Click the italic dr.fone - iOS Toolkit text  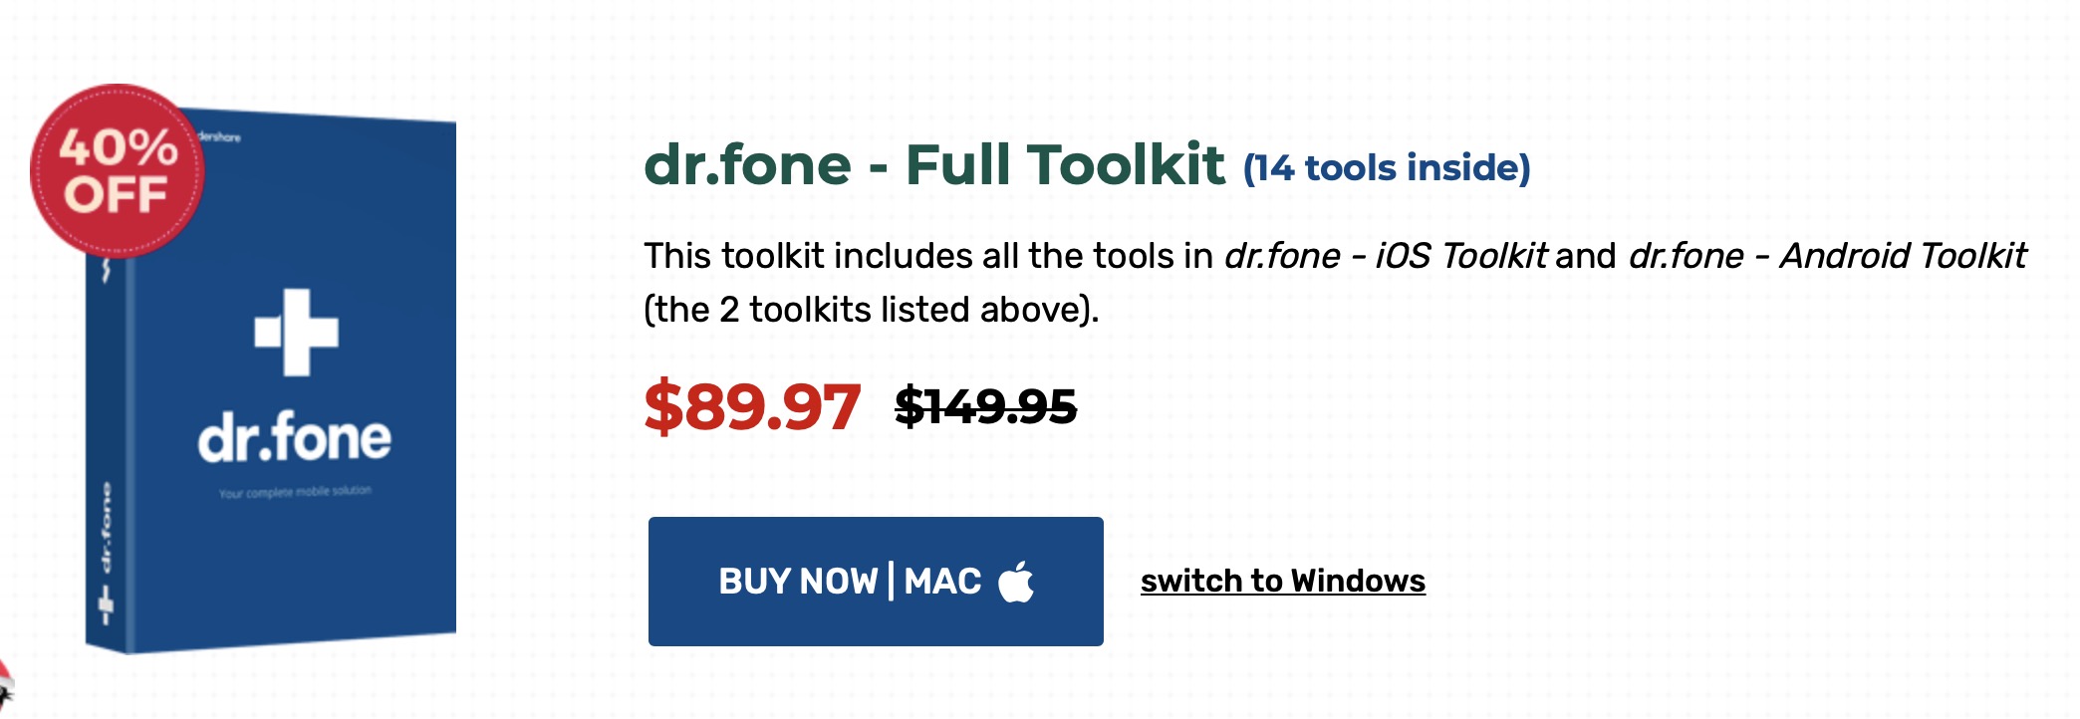tap(1386, 256)
